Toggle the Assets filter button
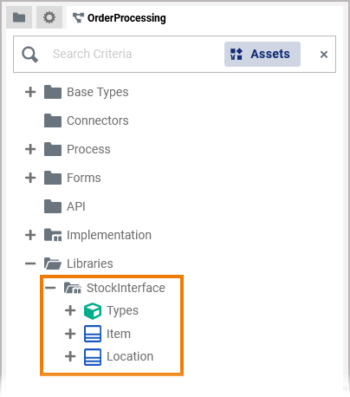Screen dimensions: 350x397 coord(262,54)
